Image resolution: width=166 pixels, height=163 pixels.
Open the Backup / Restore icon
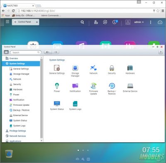tap(112, 86)
